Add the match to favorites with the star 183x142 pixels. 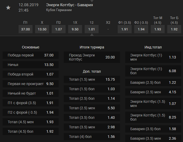[8, 8]
